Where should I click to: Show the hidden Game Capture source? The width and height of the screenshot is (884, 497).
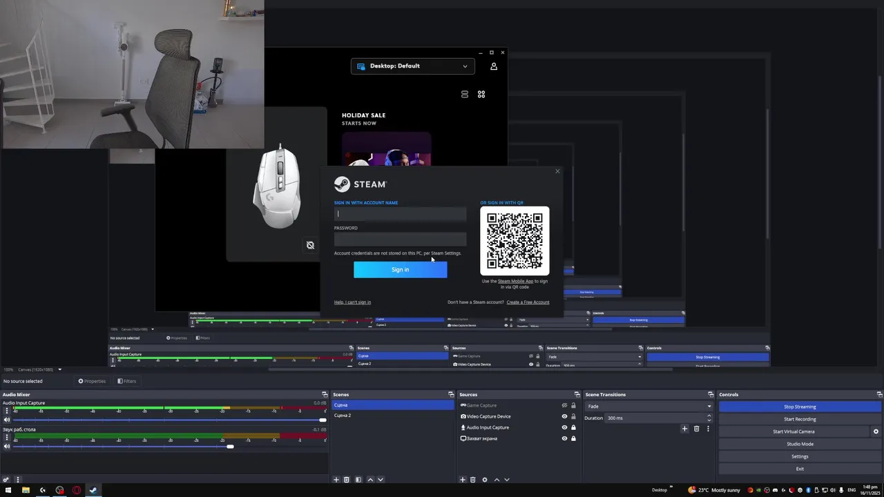click(564, 405)
